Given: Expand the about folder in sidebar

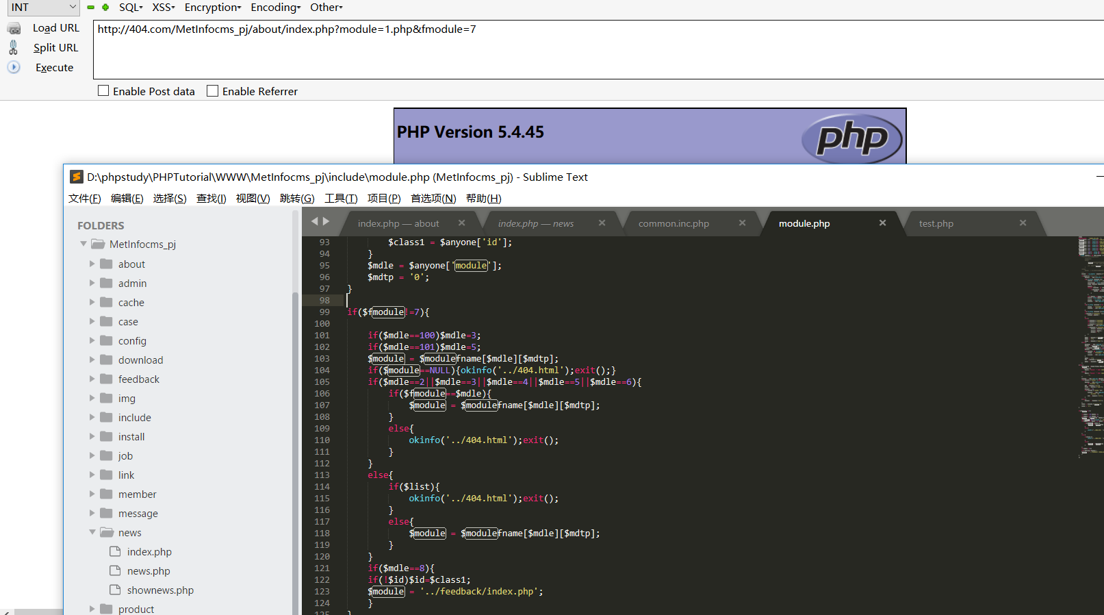Looking at the screenshot, I should point(92,264).
